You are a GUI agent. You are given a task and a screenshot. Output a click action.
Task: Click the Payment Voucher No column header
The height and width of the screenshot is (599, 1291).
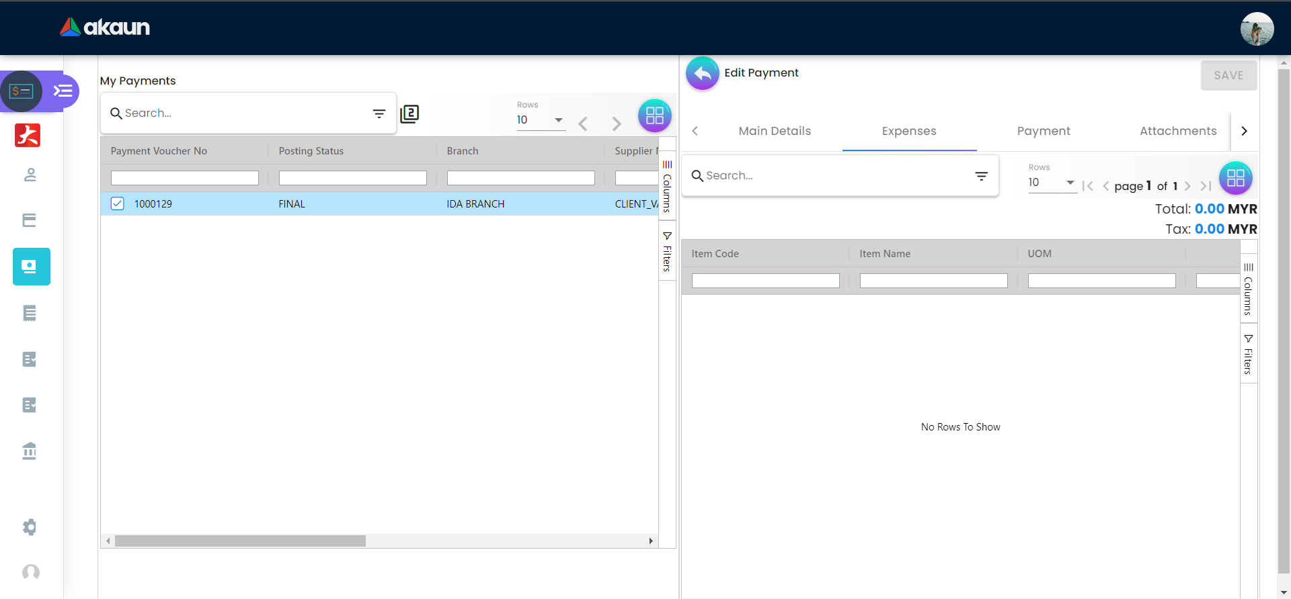(x=159, y=151)
